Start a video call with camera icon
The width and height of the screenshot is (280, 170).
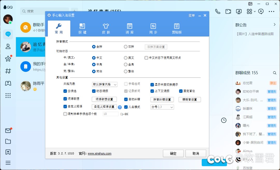tap(228, 11)
